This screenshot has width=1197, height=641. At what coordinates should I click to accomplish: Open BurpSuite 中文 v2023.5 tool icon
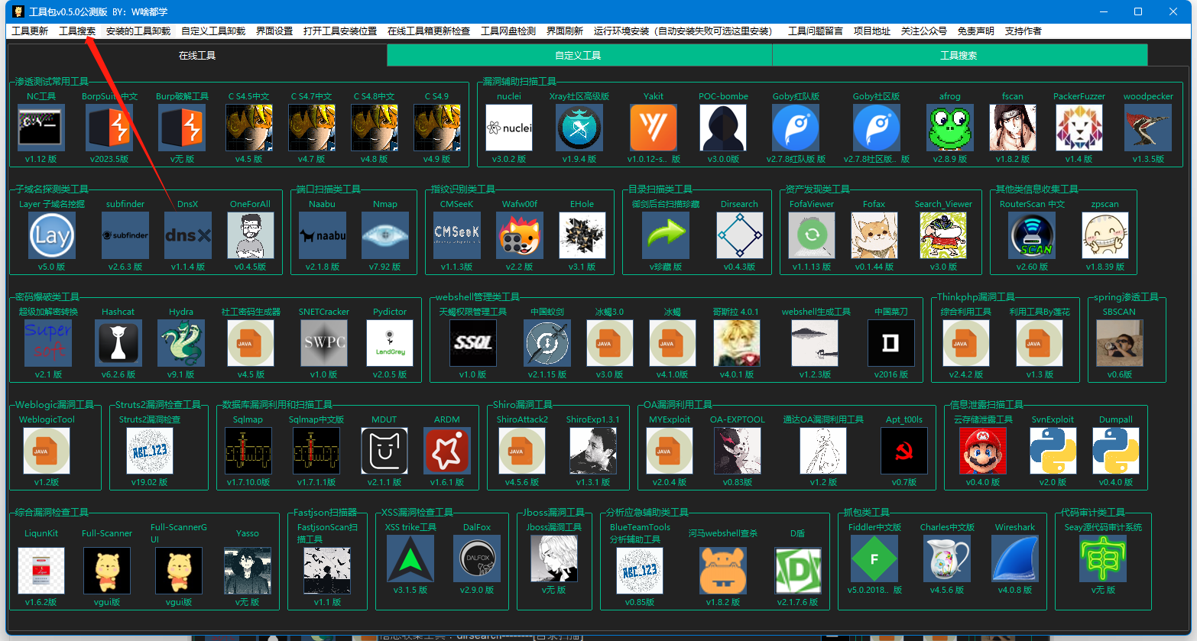click(x=109, y=128)
